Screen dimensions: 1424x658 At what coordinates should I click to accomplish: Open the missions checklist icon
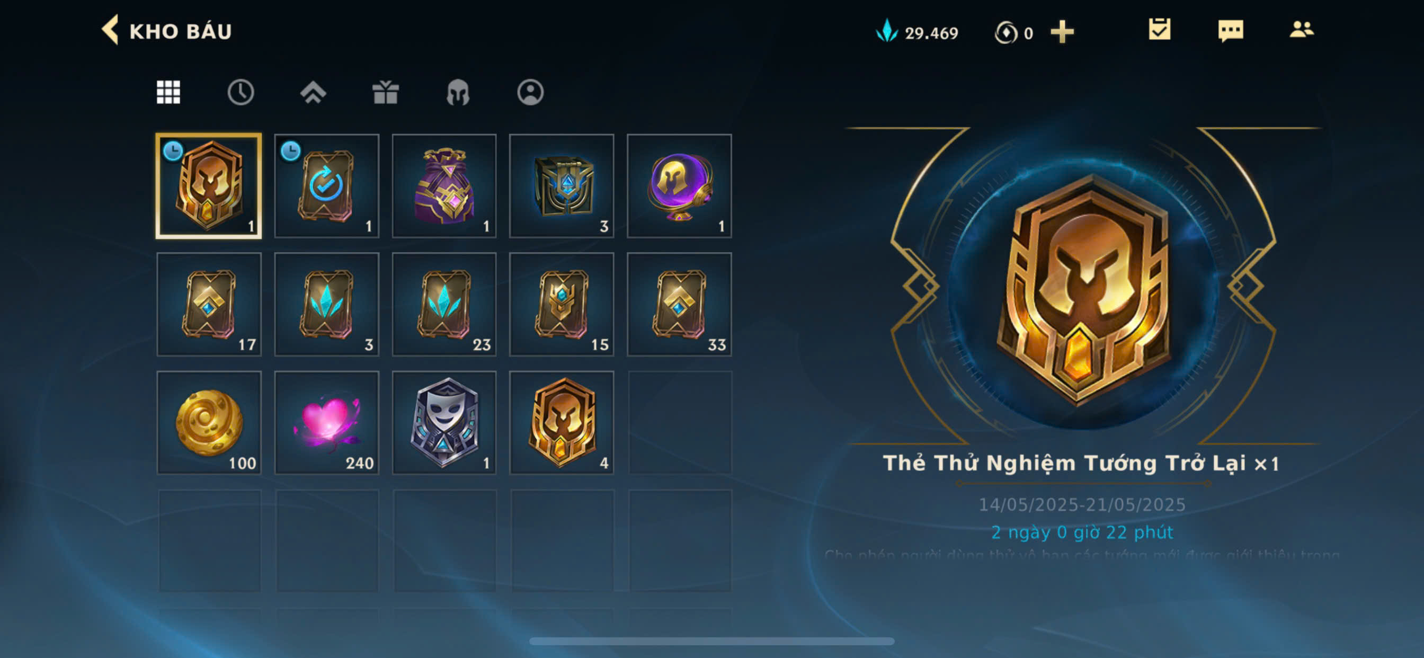click(x=1159, y=29)
